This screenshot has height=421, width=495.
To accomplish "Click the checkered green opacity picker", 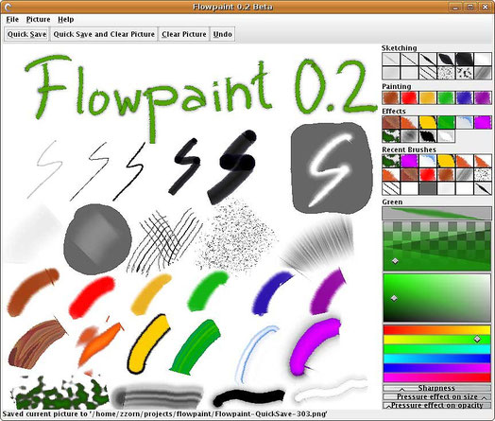I will 437,246.
